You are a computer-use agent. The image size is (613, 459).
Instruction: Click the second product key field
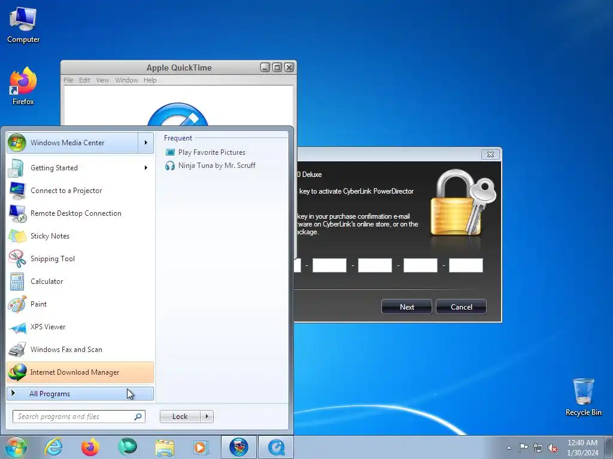click(329, 265)
